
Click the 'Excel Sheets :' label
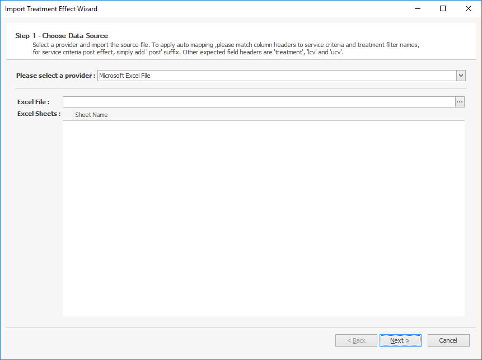(x=39, y=114)
